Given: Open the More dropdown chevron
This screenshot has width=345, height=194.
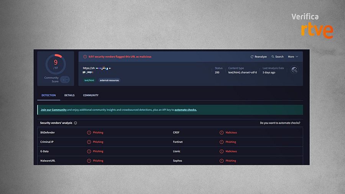Looking at the screenshot, I should (x=297, y=57).
